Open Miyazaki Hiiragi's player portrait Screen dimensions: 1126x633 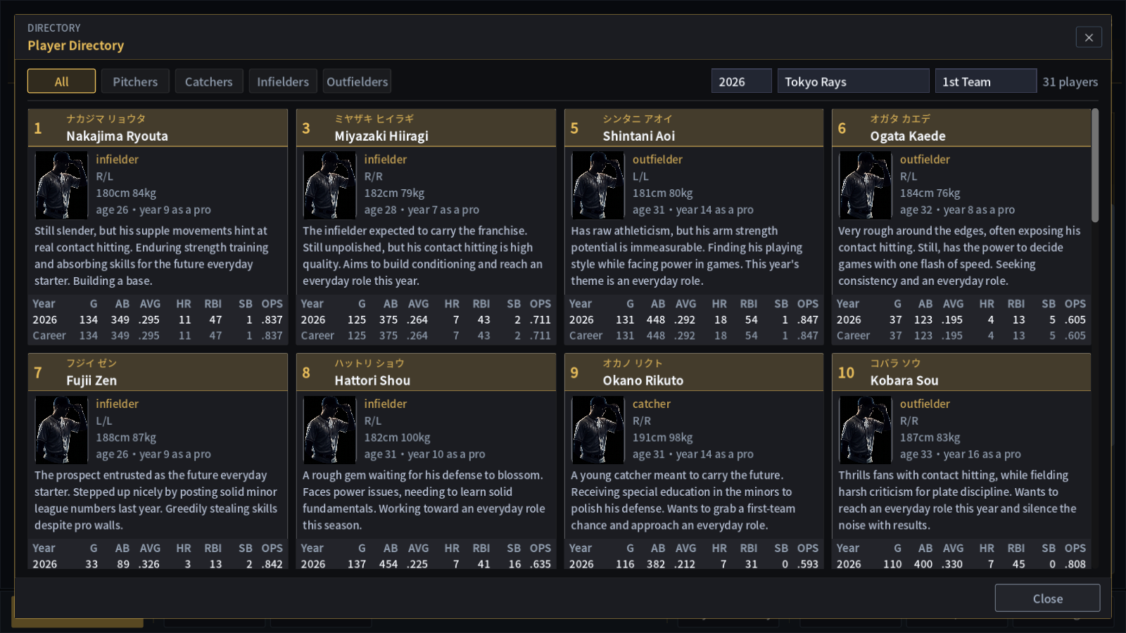(329, 186)
